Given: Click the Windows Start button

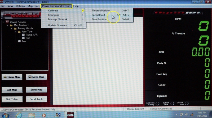Looking at the screenshot, I should coord(6,115).
